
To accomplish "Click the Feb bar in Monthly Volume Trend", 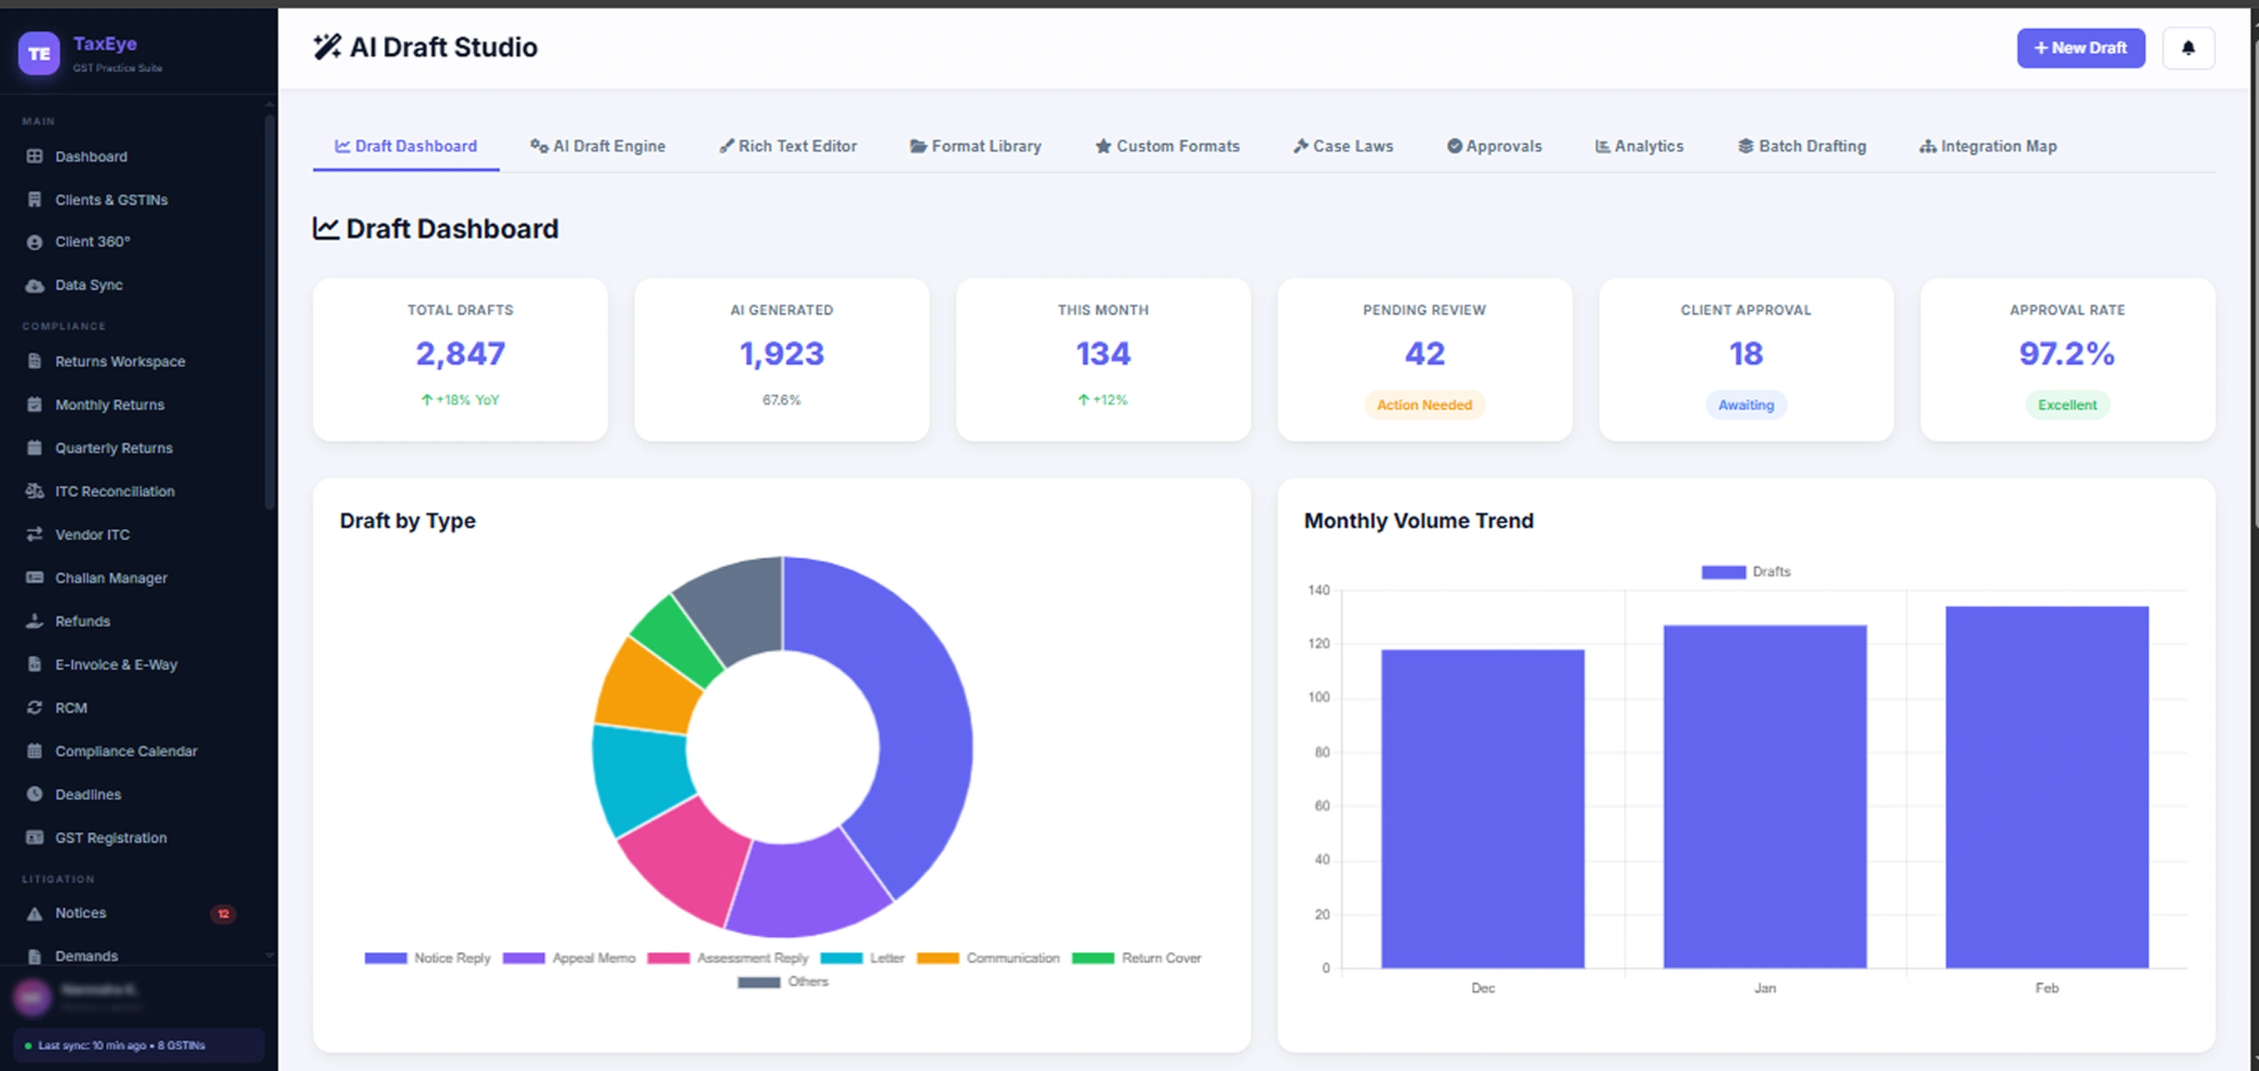I will point(2045,786).
